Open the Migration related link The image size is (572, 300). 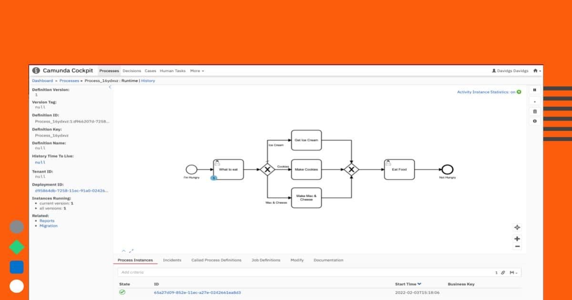click(x=49, y=226)
